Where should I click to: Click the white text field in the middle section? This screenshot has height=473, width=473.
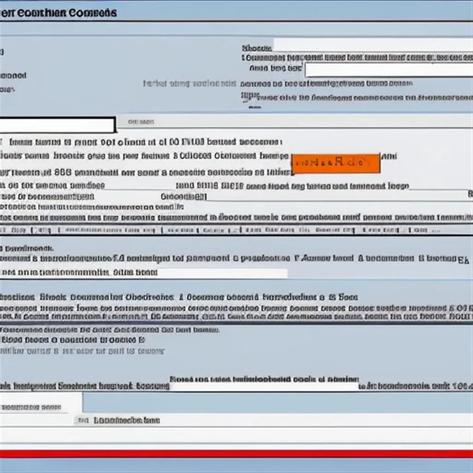point(222,273)
